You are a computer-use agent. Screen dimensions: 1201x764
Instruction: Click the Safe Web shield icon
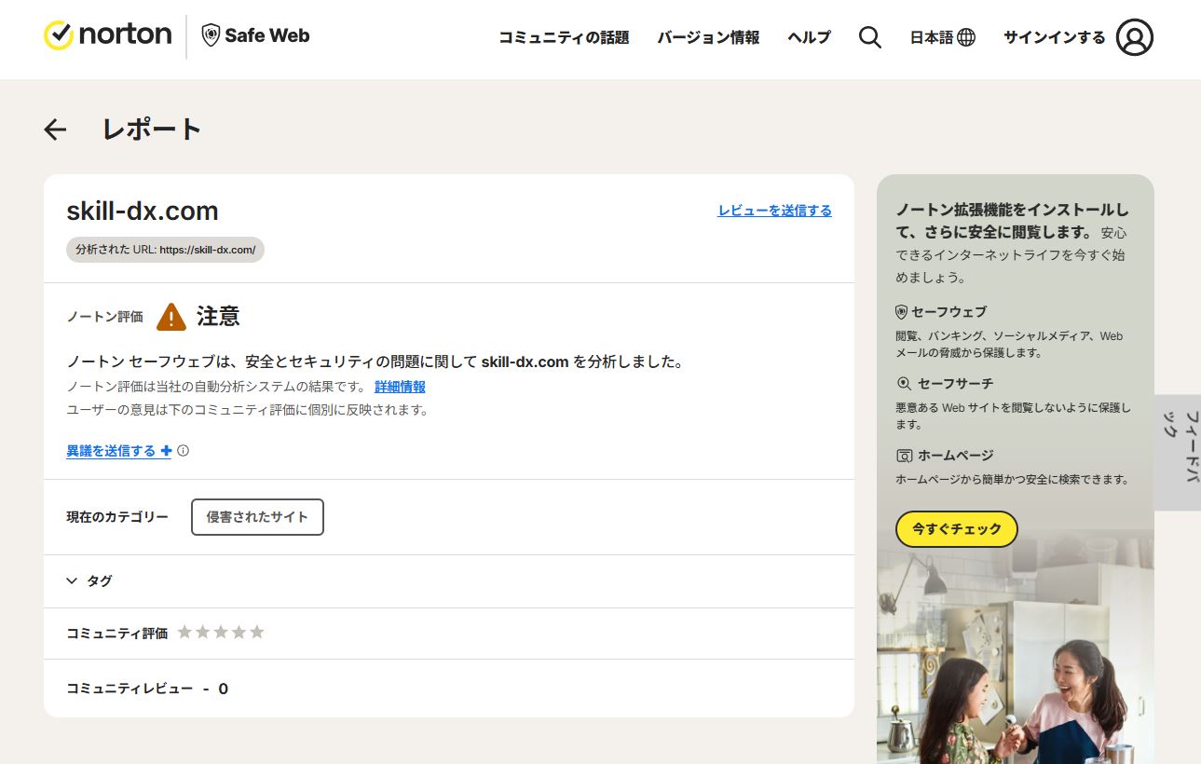click(212, 36)
